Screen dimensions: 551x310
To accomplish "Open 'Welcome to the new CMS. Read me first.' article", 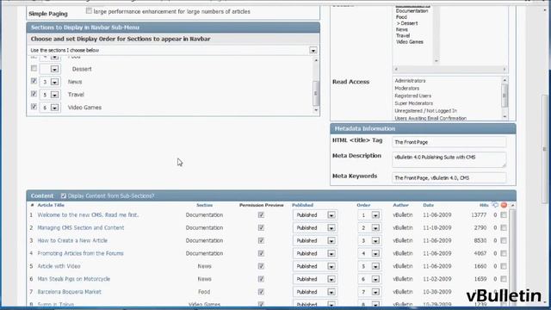I will [88, 214].
